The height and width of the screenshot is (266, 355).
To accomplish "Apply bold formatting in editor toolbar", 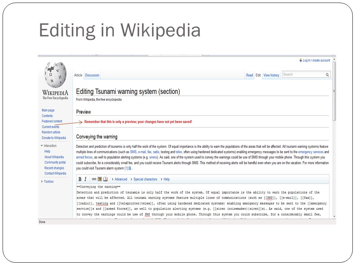I will [x=80, y=179].
